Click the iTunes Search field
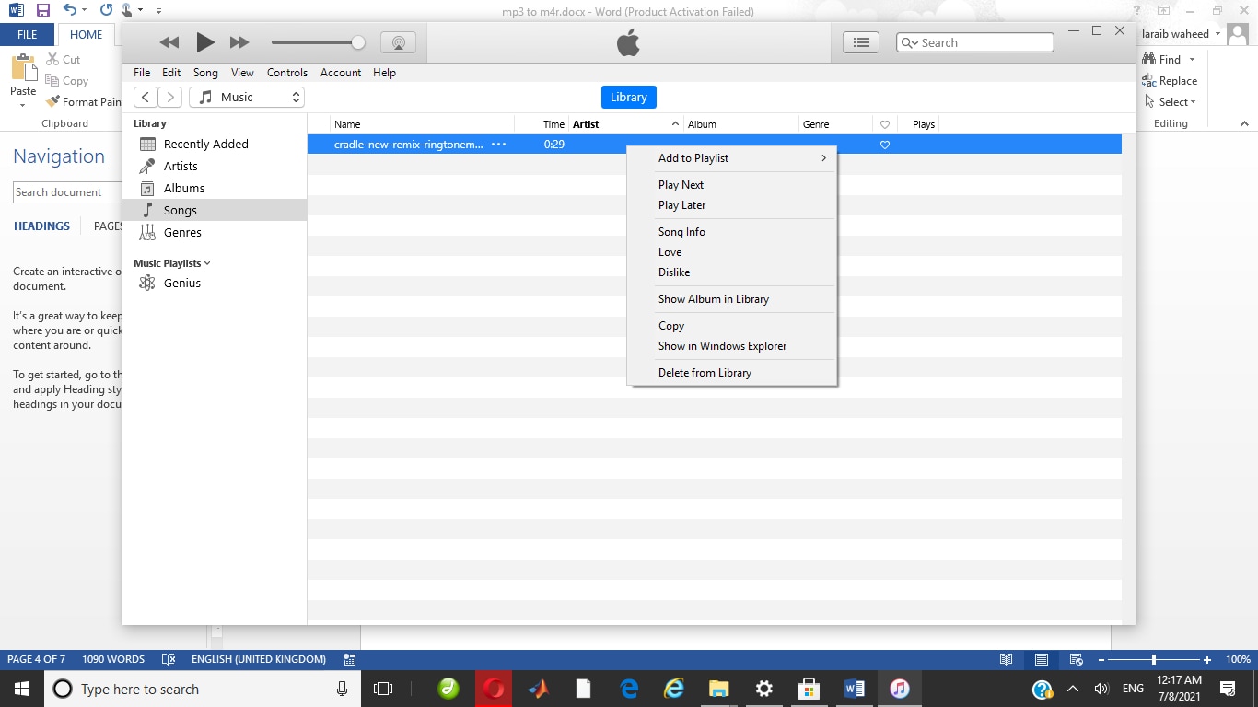Image resolution: width=1258 pixels, height=707 pixels. (x=975, y=42)
